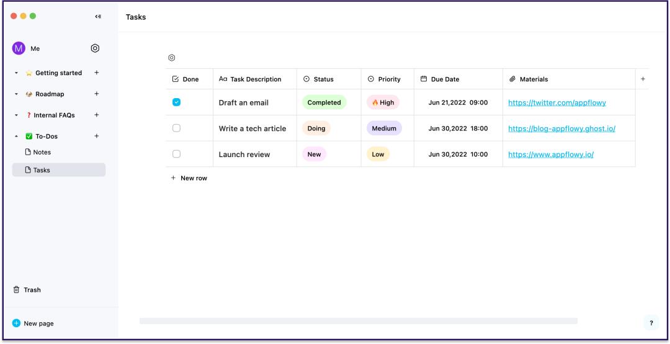Add a page under To-Dos
The width and height of the screenshot is (670, 344).
[97, 136]
